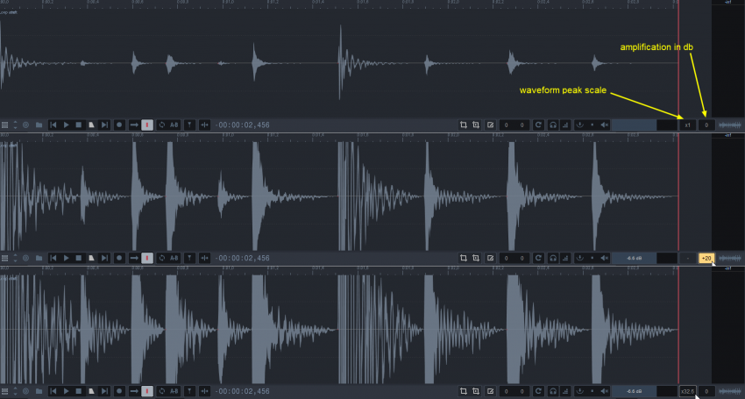Open the download arrow dropdown on the top track
This screenshot has width=745, height=399.
(580, 125)
